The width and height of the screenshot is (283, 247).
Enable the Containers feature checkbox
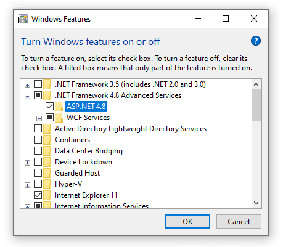click(x=38, y=140)
